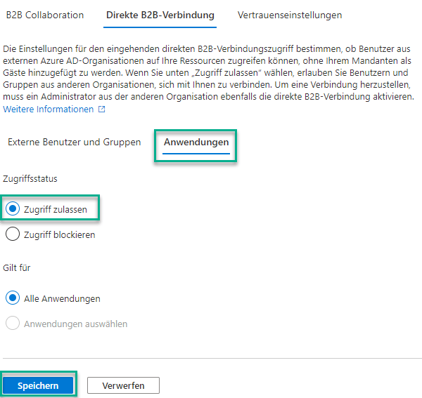
Task: Discard changes with the Verwerfen button
Action: 123,385
